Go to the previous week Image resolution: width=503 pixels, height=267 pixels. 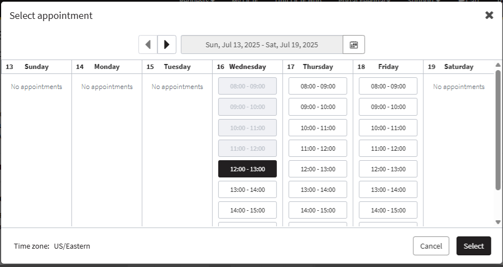click(x=148, y=44)
